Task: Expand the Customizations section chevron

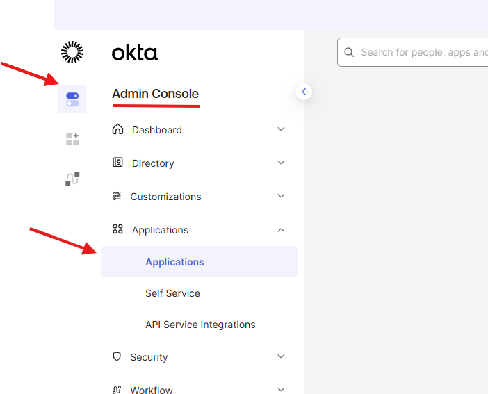Action: coord(281,196)
